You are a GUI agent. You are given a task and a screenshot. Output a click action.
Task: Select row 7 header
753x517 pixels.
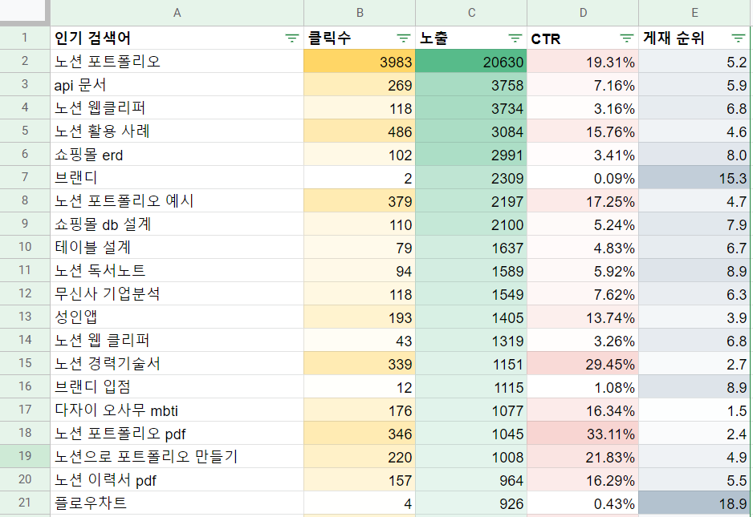25,177
